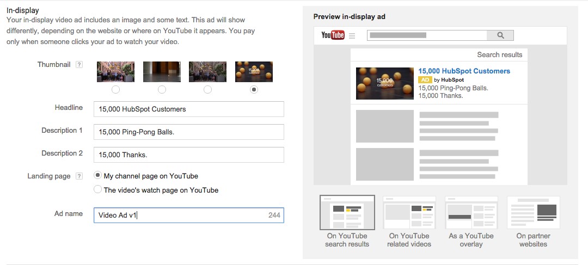The height and width of the screenshot is (265, 588).
Task: Click the preview YouTube search box
Action: 427,35
